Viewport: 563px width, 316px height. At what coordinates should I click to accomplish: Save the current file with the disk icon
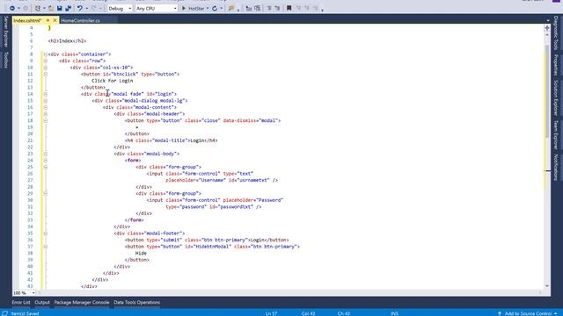60,8
